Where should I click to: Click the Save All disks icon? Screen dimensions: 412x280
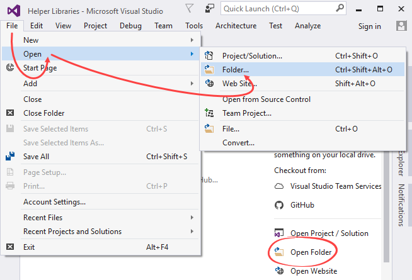click(10, 156)
